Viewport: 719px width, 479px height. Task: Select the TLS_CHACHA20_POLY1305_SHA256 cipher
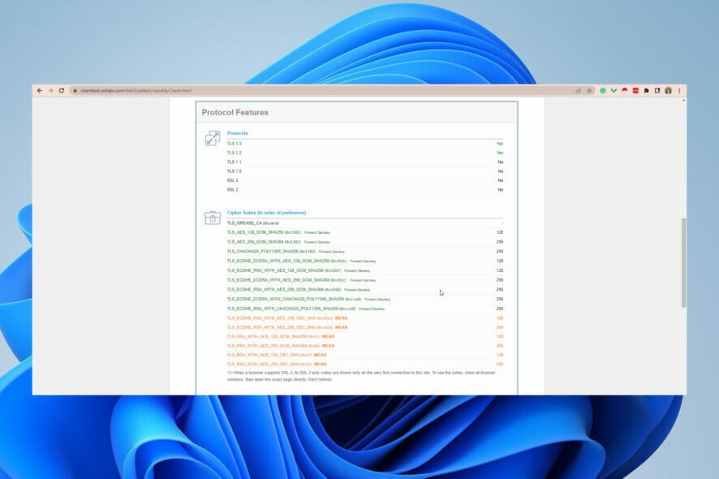pos(365,252)
